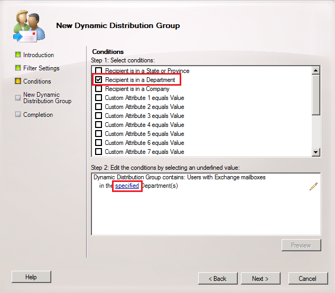
Task: Check Custom Attribute 7 equals Value
Action: [98, 152]
